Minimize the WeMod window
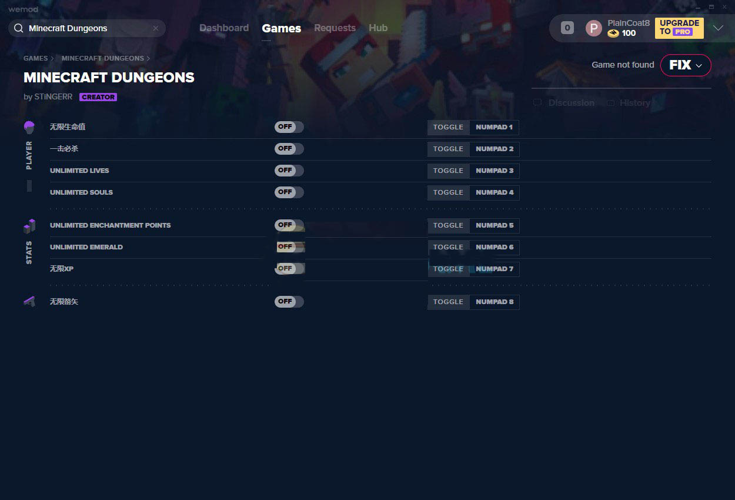This screenshot has width=735, height=500. click(698, 7)
